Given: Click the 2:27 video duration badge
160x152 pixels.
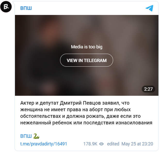Looking at the screenshot, I should point(148,89).
